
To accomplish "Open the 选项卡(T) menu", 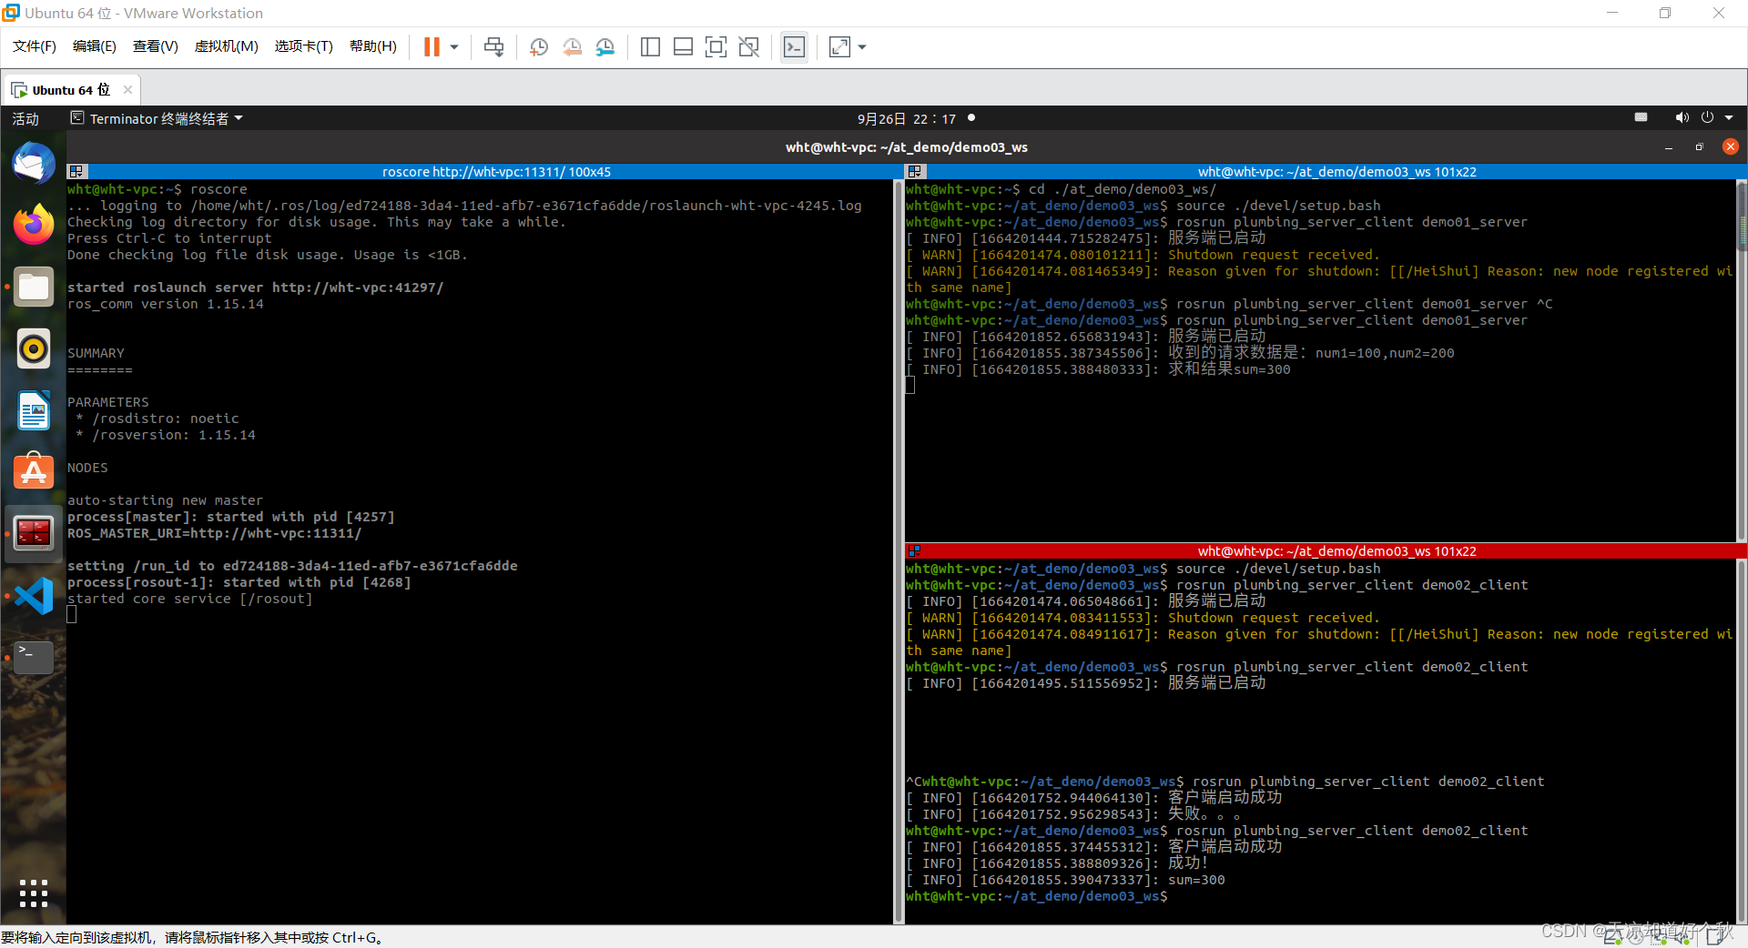I will click(x=304, y=46).
